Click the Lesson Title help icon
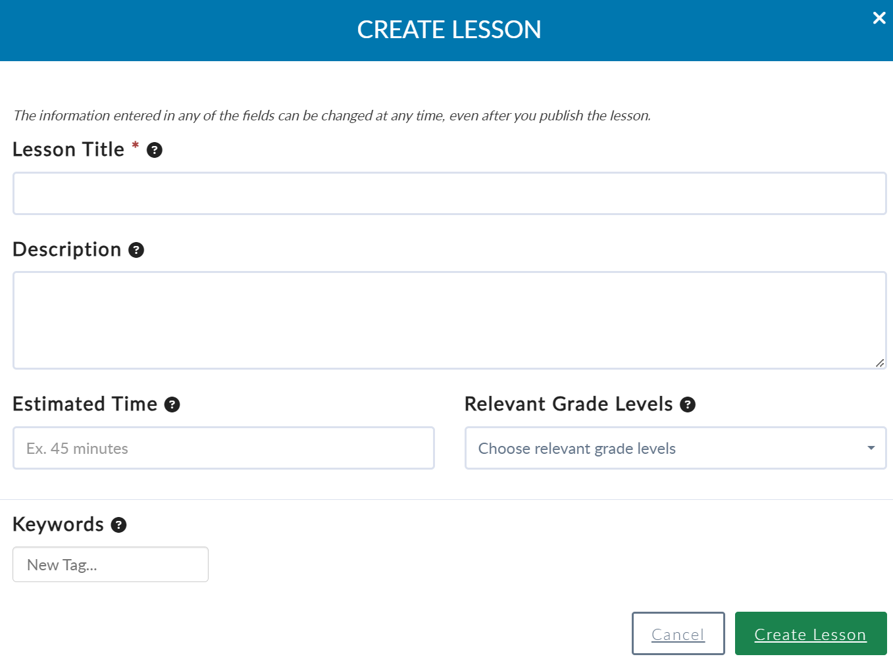Viewport: 893px width, 665px height. click(154, 150)
